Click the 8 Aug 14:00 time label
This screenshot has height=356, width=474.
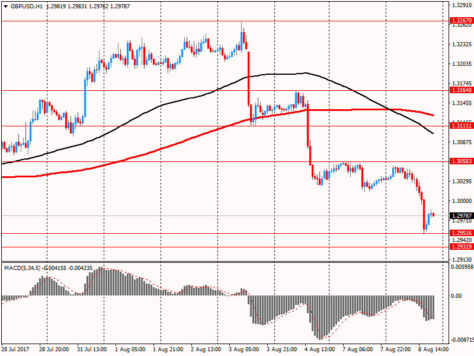(434, 349)
